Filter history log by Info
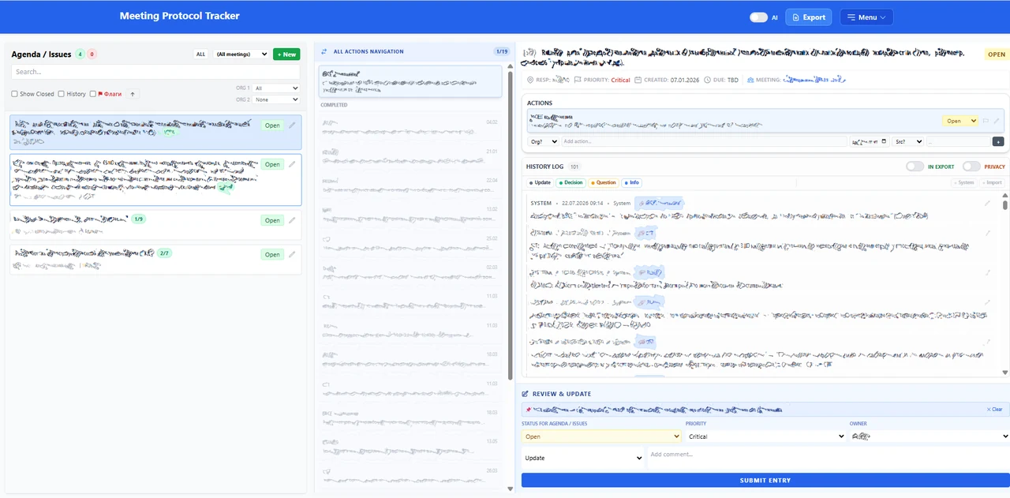This screenshot has width=1010, height=498. (631, 182)
